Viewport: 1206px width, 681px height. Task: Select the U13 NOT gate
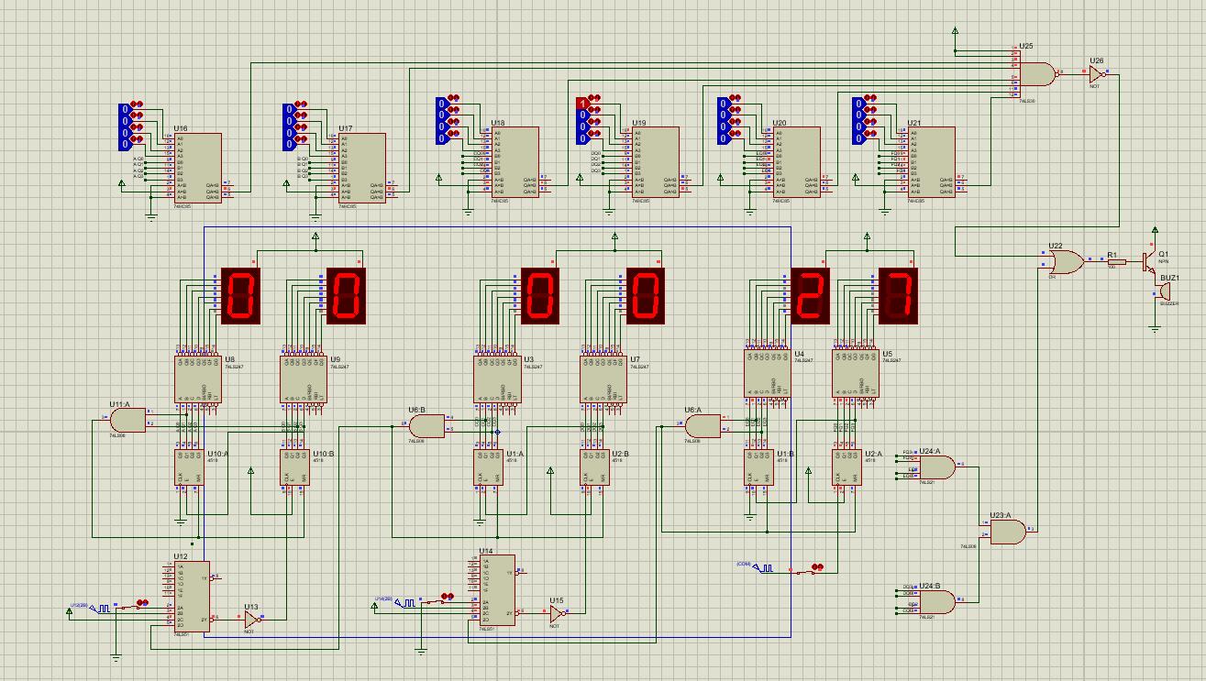(250, 620)
